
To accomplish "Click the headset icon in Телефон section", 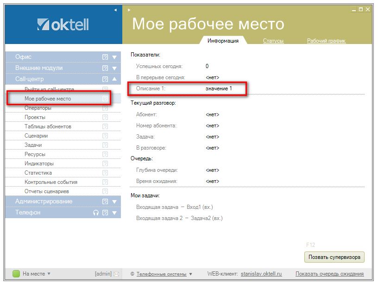I will pos(96,213).
